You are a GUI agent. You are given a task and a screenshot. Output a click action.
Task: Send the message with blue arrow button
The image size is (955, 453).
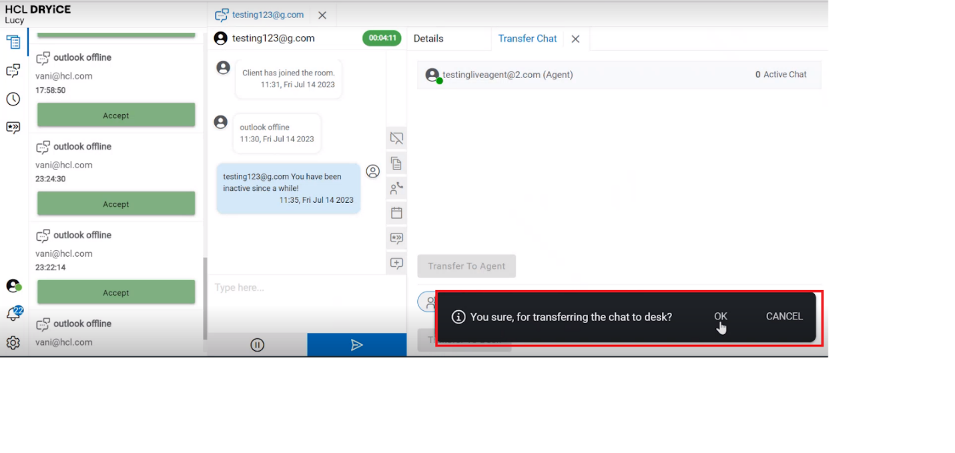tap(356, 345)
